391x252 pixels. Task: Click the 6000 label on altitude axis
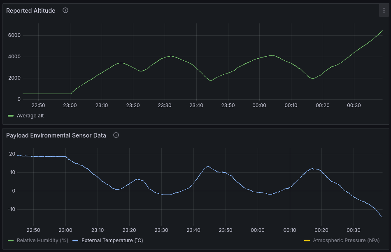14,35
